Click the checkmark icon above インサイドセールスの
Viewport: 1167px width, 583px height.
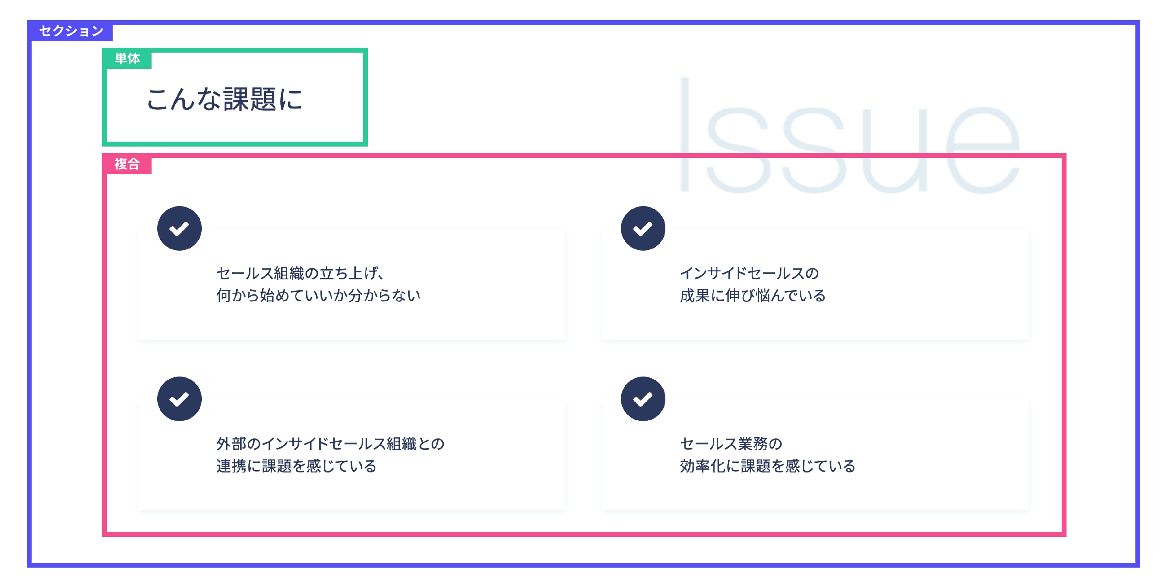pyautogui.click(x=643, y=229)
